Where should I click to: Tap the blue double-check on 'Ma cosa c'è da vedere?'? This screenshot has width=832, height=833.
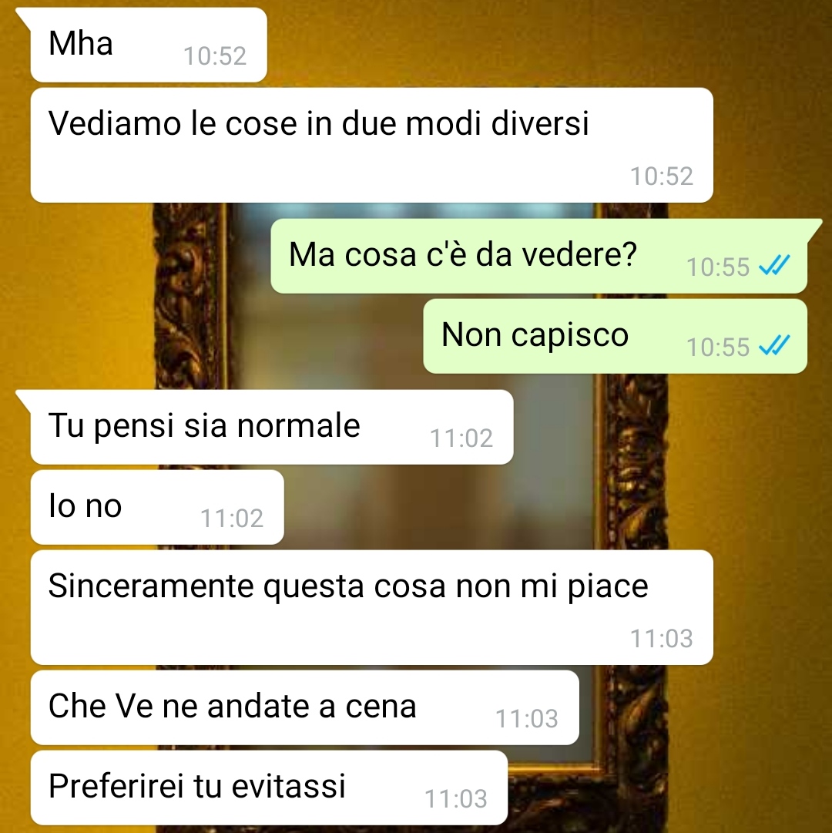point(774,266)
